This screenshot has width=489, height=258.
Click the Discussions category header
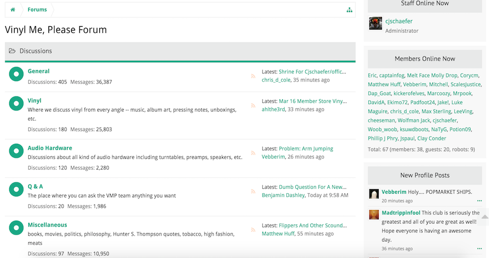tap(180, 51)
